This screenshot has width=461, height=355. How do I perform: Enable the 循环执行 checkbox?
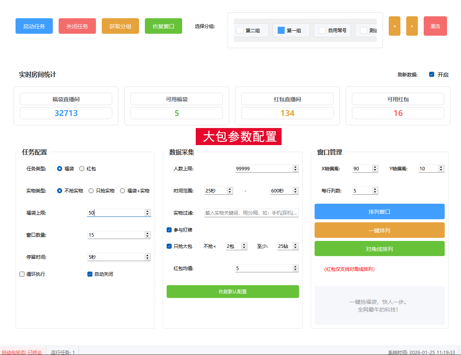click(22, 274)
